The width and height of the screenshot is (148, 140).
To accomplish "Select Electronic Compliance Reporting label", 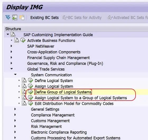I will click(59, 132).
